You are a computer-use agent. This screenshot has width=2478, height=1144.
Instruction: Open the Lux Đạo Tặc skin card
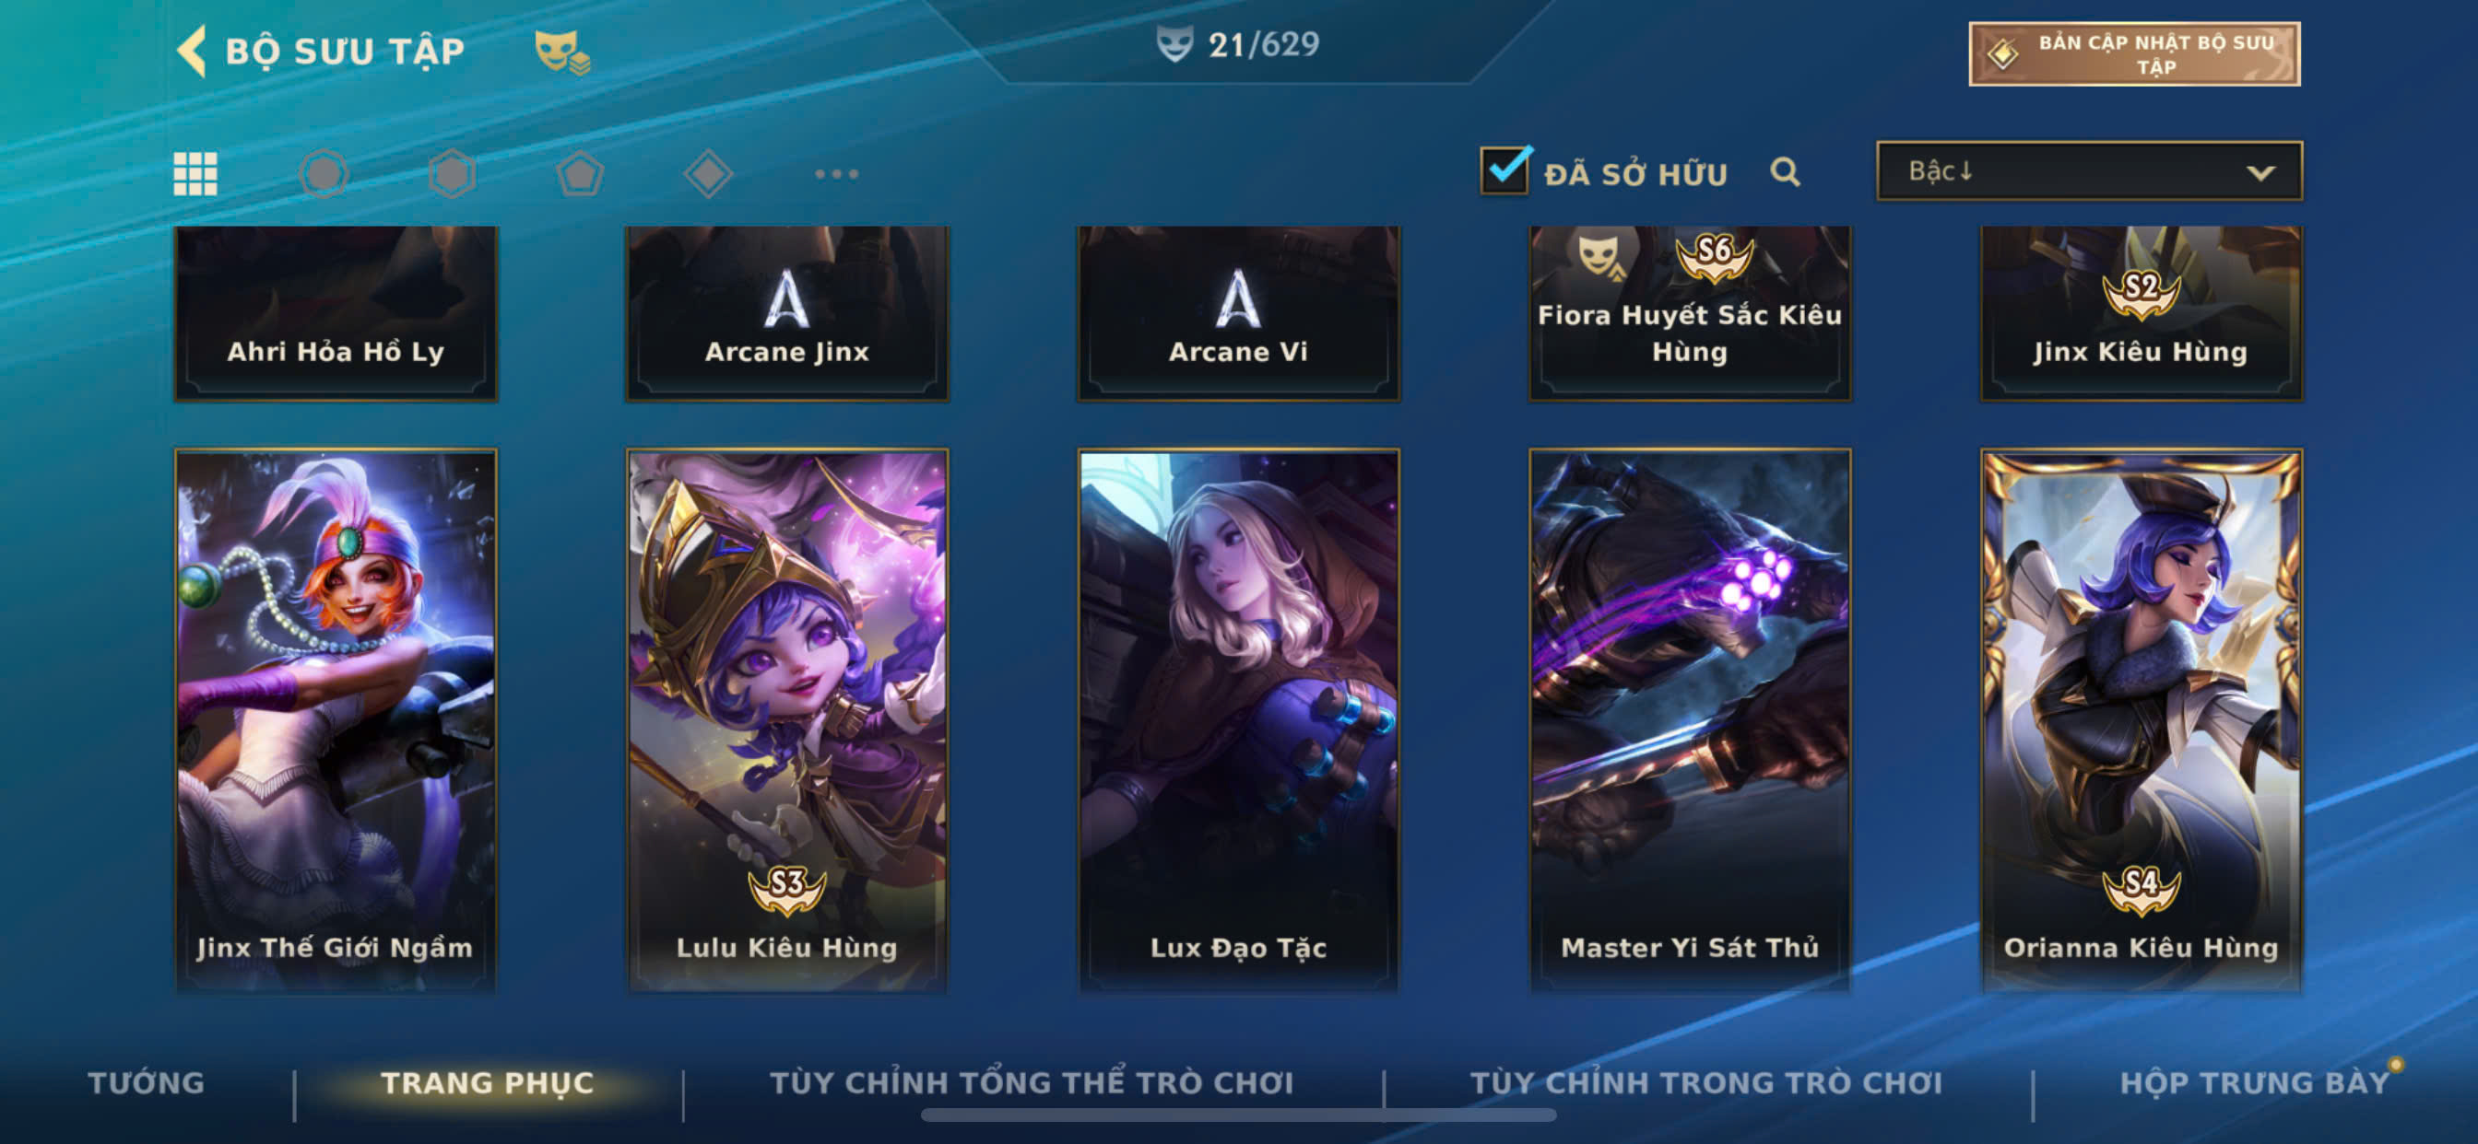(x=1238, y=720)
